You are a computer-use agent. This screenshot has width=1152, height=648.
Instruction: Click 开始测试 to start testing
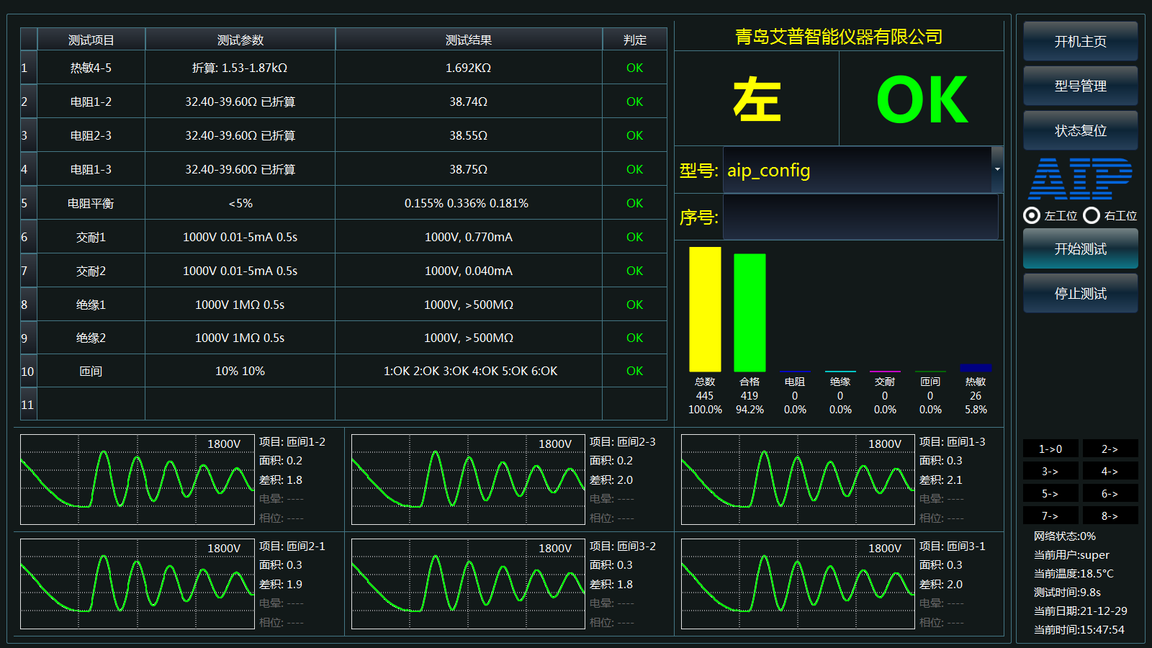(1079, 248)
